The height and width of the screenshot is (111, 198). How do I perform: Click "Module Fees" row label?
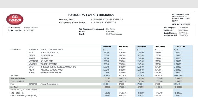tap(15, 49)
